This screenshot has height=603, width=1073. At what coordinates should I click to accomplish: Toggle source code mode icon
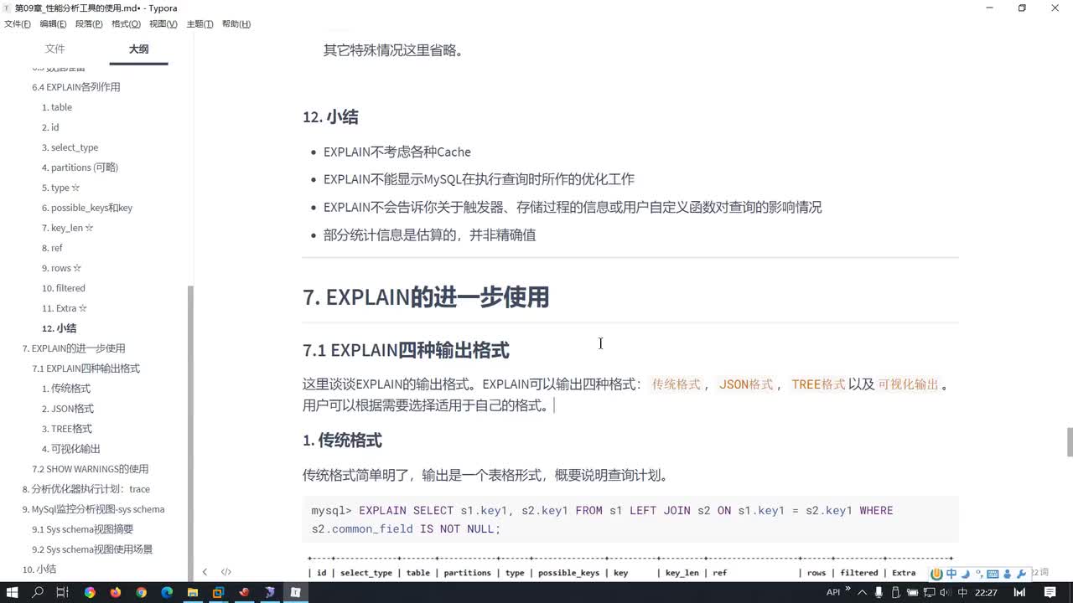[226, 572]
